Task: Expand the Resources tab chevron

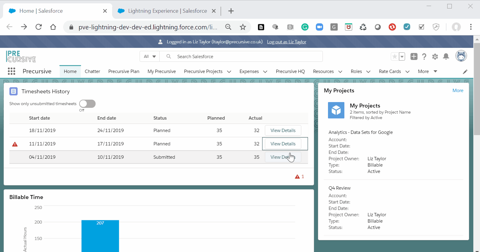Action: click(340, 72)
